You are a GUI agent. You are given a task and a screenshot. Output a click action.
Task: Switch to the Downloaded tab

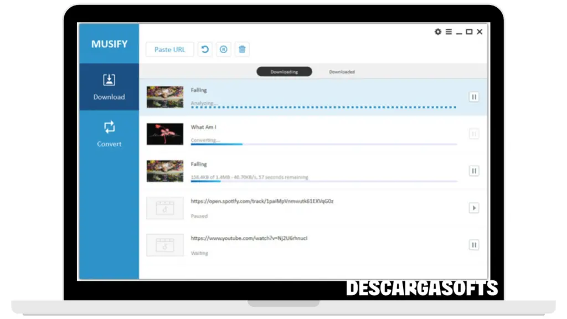point(342,72)
